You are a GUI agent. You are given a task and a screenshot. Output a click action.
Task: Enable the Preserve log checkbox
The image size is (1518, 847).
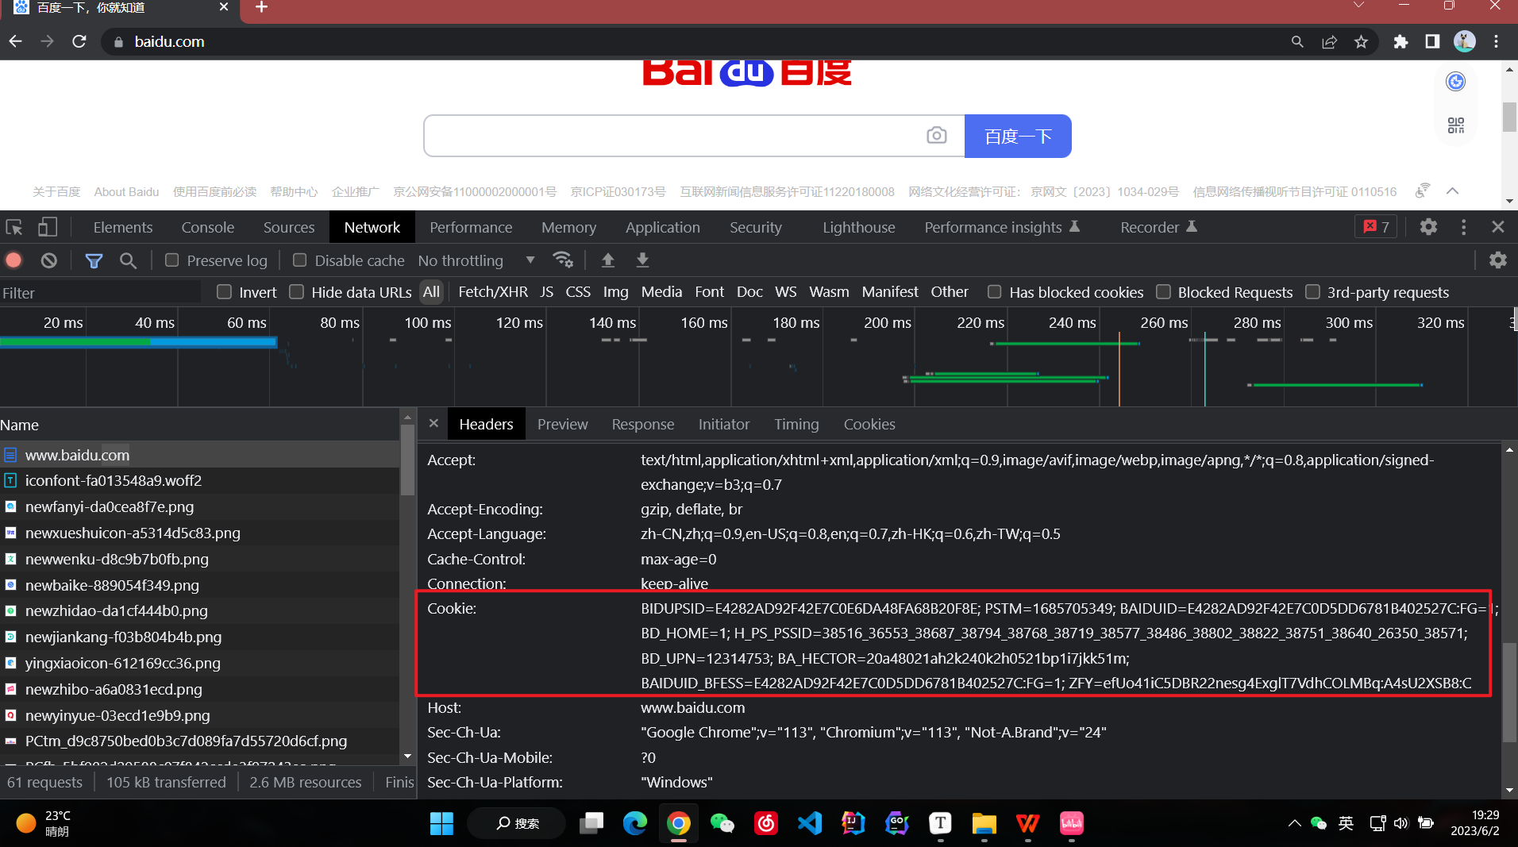[x=172, y=260]
